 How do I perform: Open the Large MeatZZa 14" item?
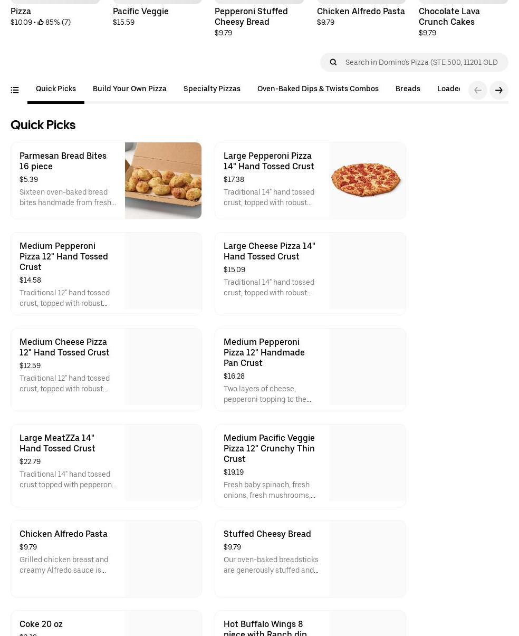(57, 443)
